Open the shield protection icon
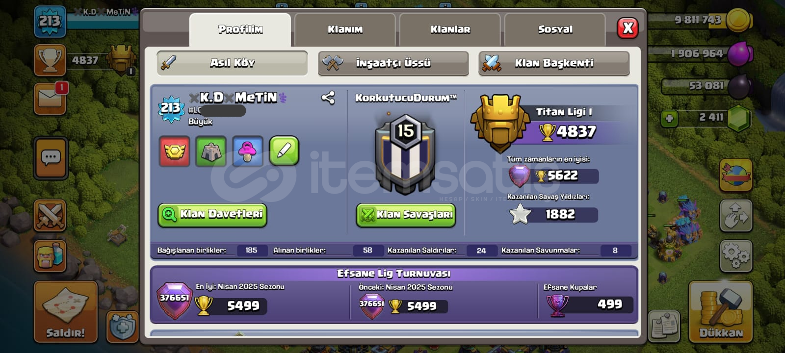Viewport: 785px width, 353px height. (122, 326)
